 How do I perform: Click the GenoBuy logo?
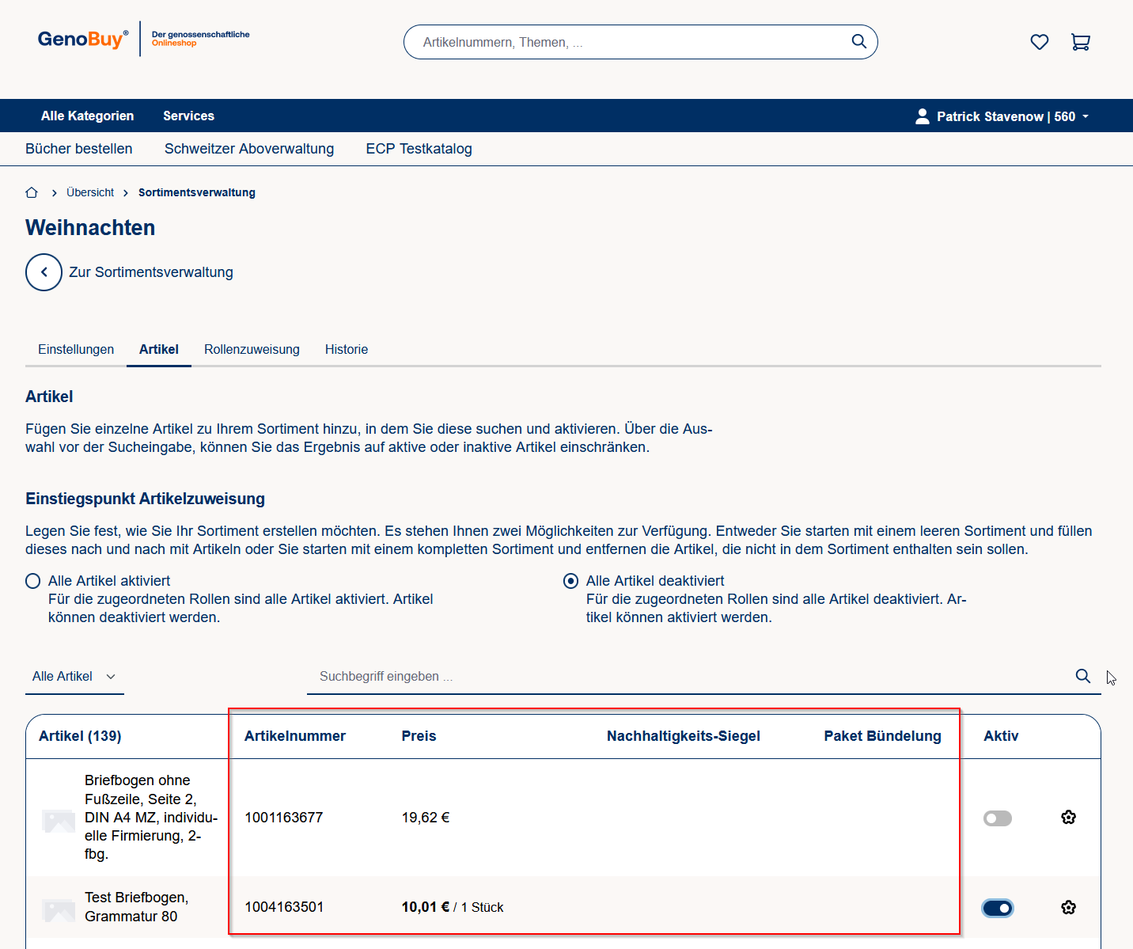[x=82, y=39]
